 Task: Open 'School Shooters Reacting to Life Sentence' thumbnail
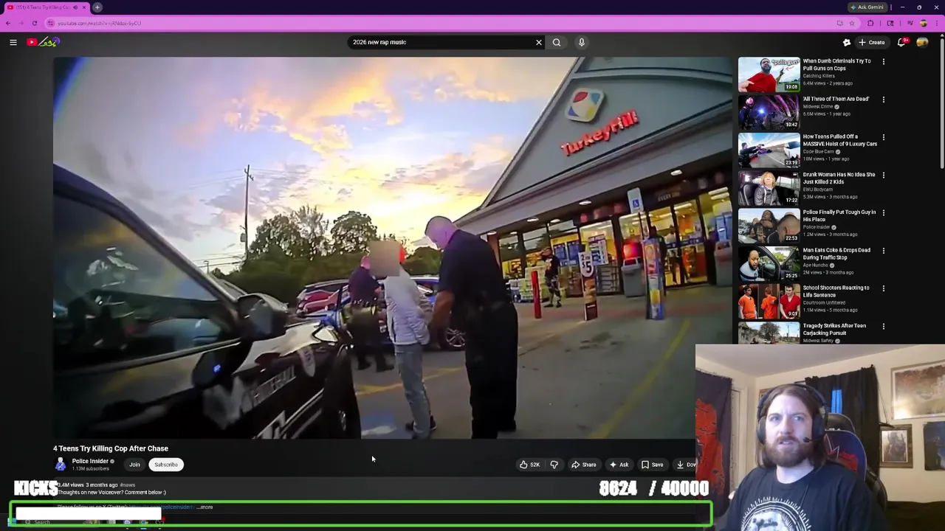(x=769, y=301)
